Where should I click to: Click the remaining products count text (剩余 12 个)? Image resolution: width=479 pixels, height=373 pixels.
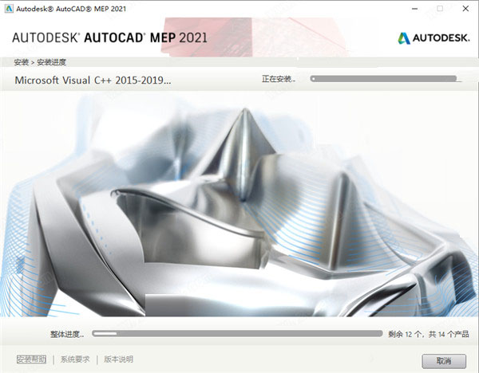tap(429, 334)
